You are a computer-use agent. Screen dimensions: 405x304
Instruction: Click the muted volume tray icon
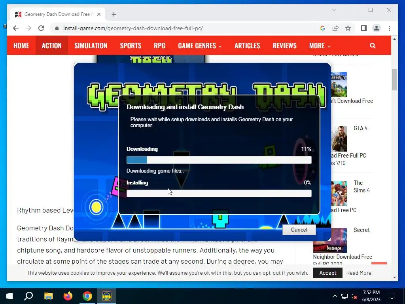(x=354, y=296)
